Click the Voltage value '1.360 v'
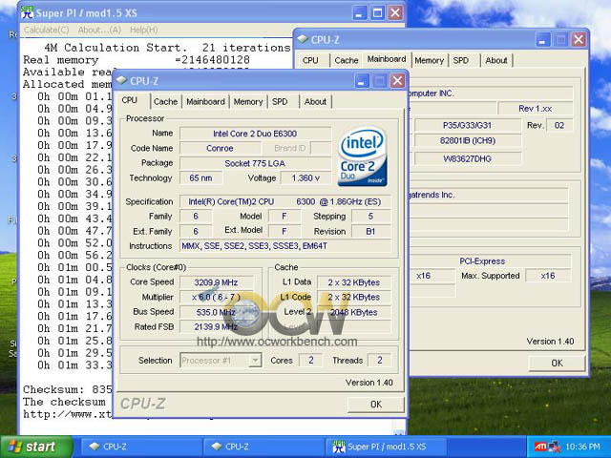 (305, 178)
